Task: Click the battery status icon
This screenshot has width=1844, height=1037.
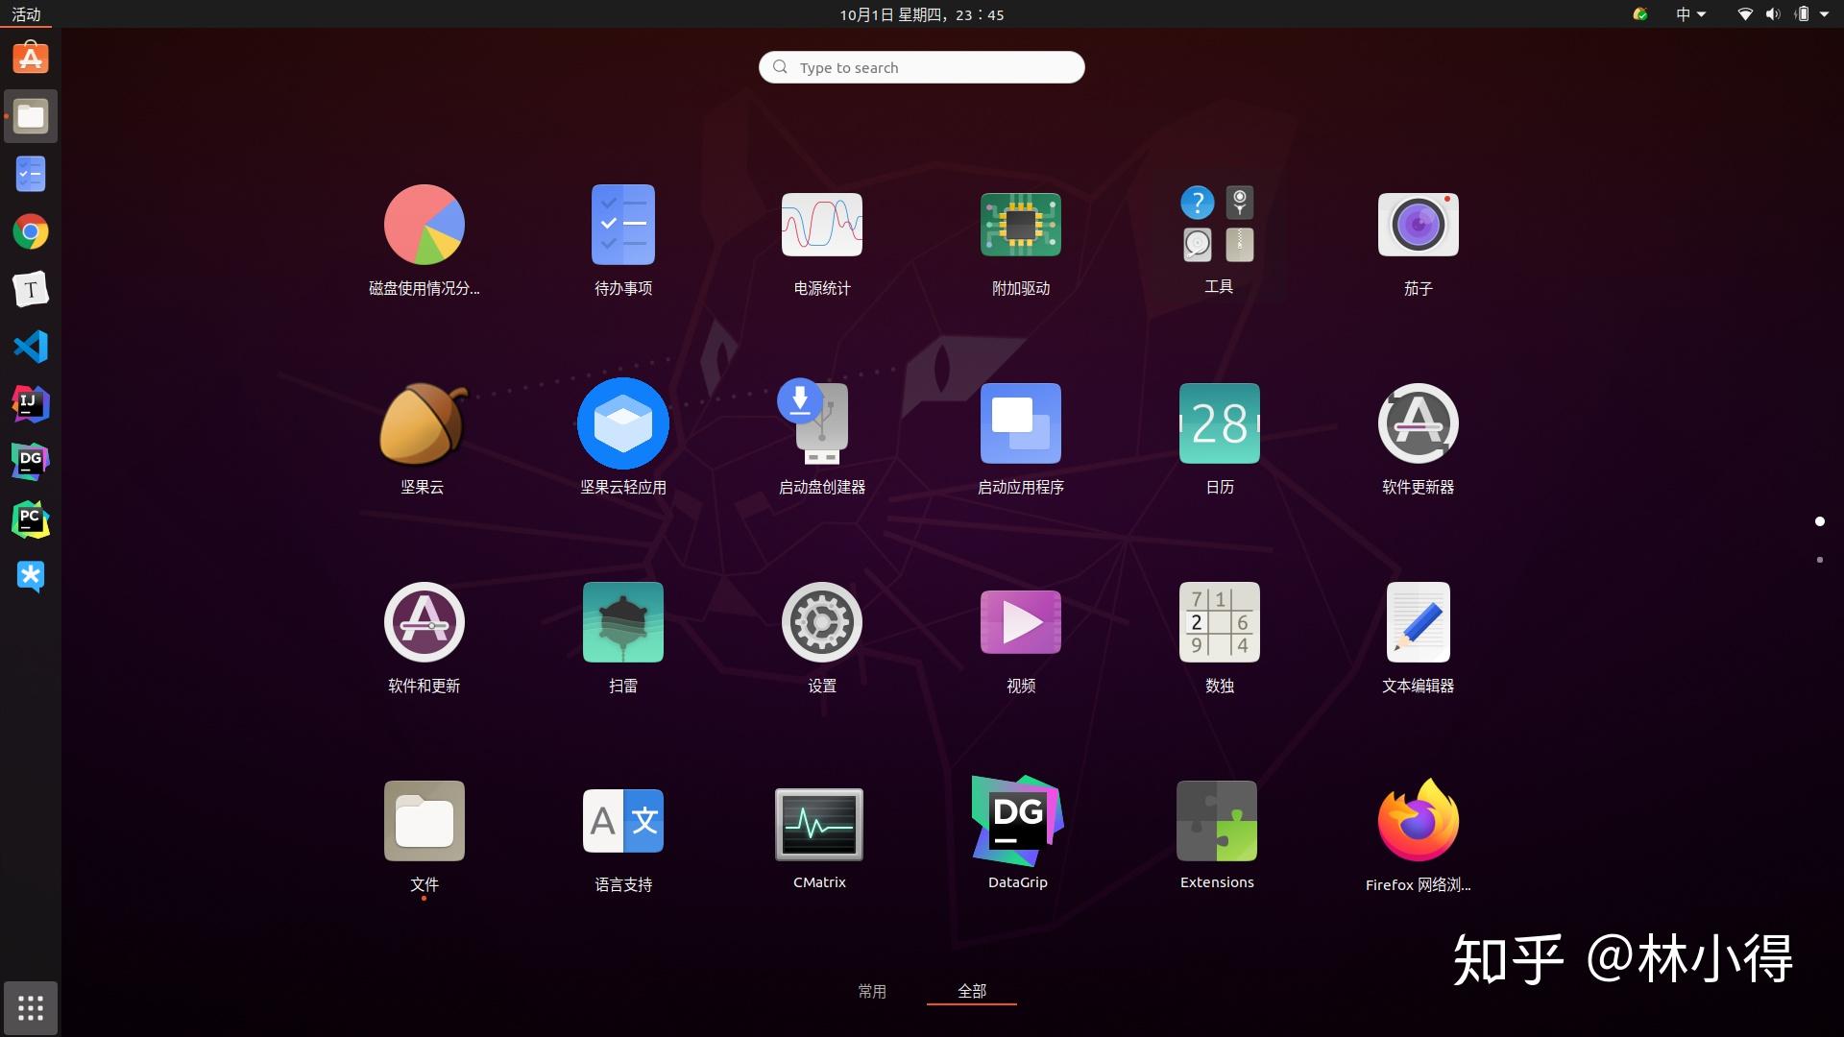Action: [1802, 14]
